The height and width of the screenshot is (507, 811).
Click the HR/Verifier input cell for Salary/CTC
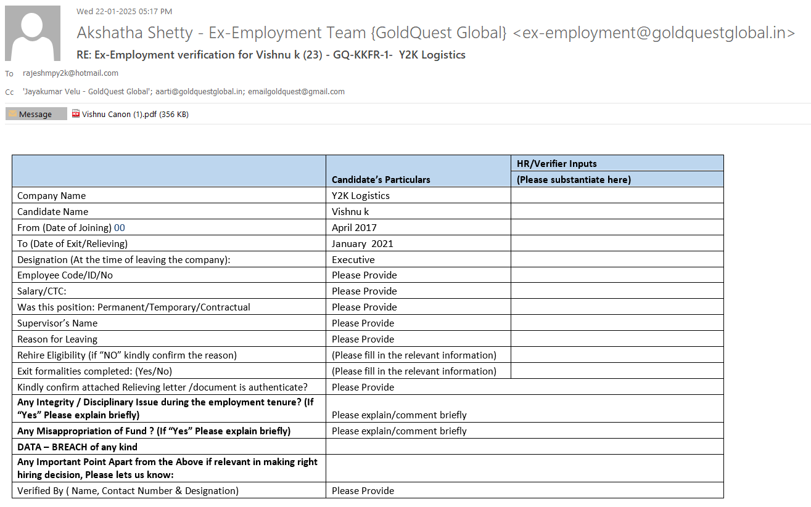[x=617, y=291]
